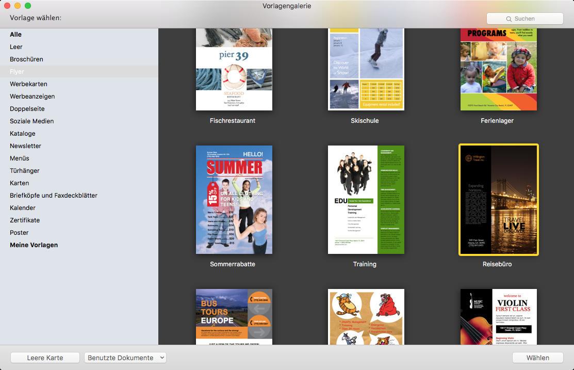
Task: Click the Training caption
Action: click(365, 264)
